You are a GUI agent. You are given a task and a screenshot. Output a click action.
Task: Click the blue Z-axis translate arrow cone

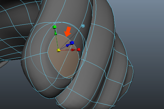[x=68, y=45]
